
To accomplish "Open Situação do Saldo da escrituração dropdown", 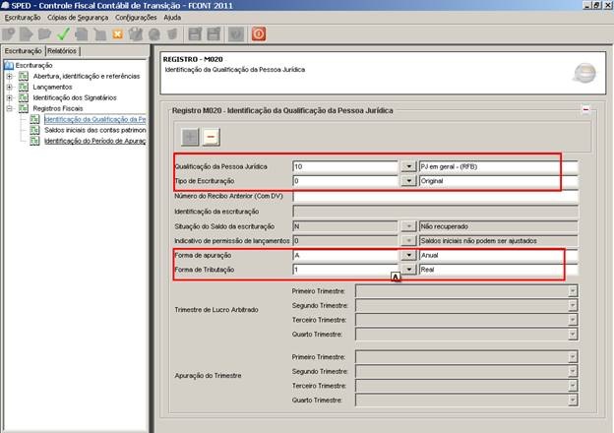I will 408,226.
